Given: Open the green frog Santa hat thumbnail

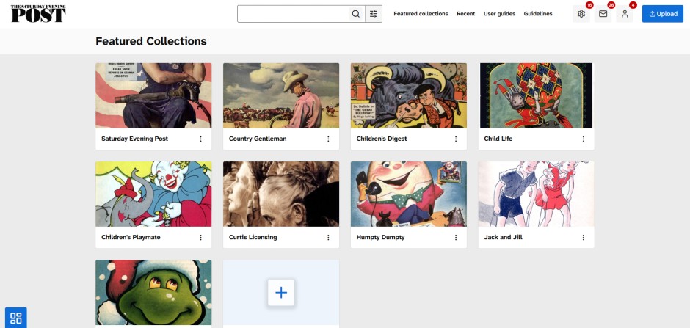Looking at the screenshot, I should (x=153, y=292).
